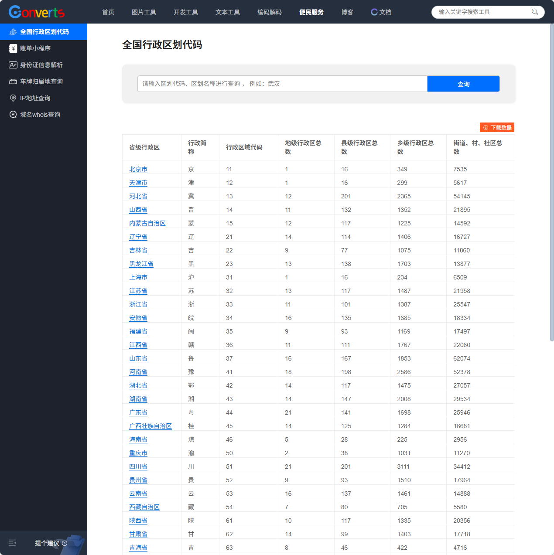Open the 账单小程序 sidebar icon

pyautogui.click(x=13, y=48)
